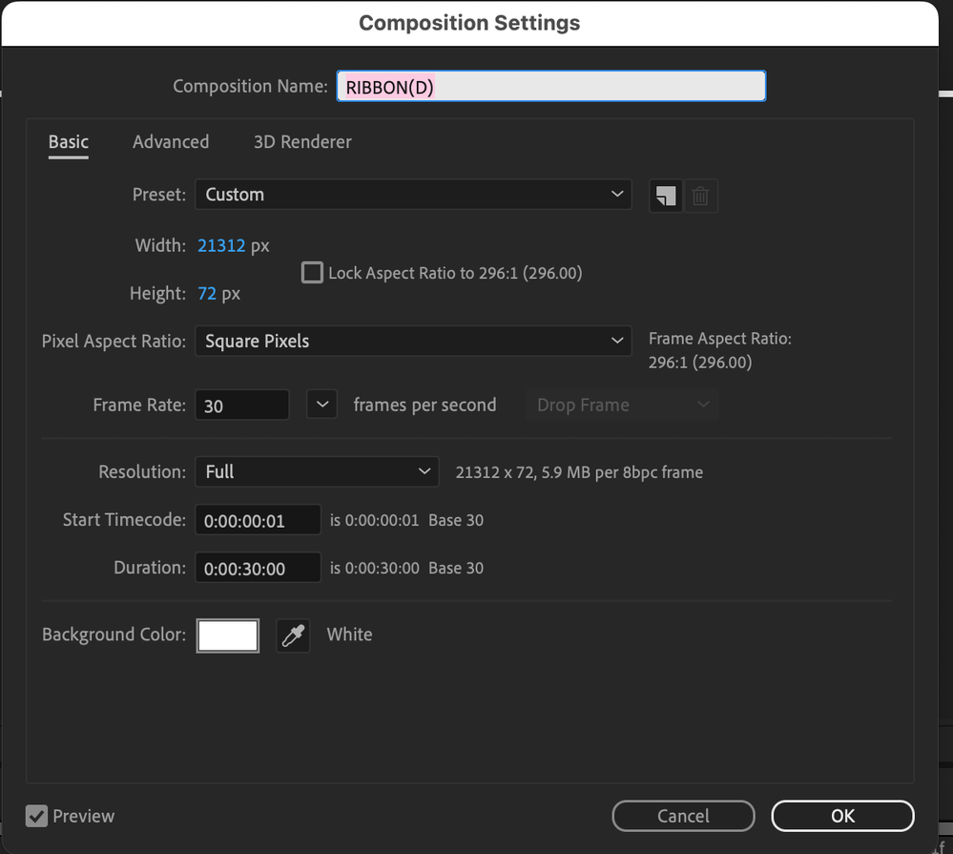The height and width of the screenshot is (854, 953).
Task: Expand Pixel Aspect Ratio dropdown
Action: [x=413, y=342]
